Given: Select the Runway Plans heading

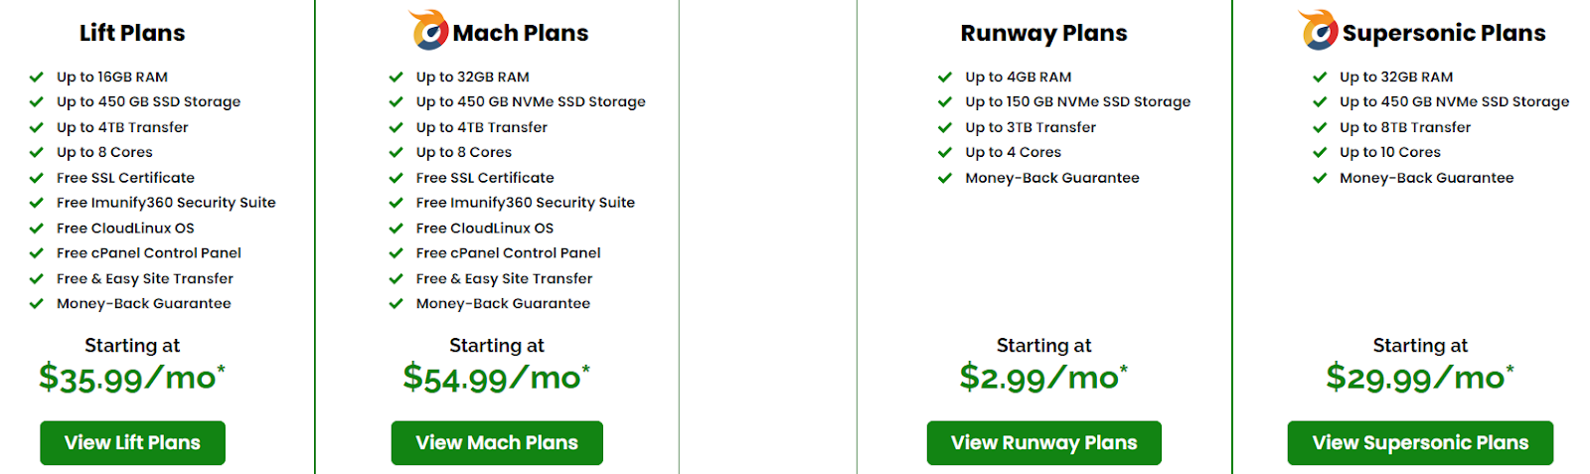Looking at the screenshot, I should click(x=1043, y=33).
